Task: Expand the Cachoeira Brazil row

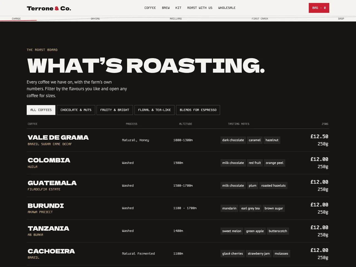Action: (178, 254)
